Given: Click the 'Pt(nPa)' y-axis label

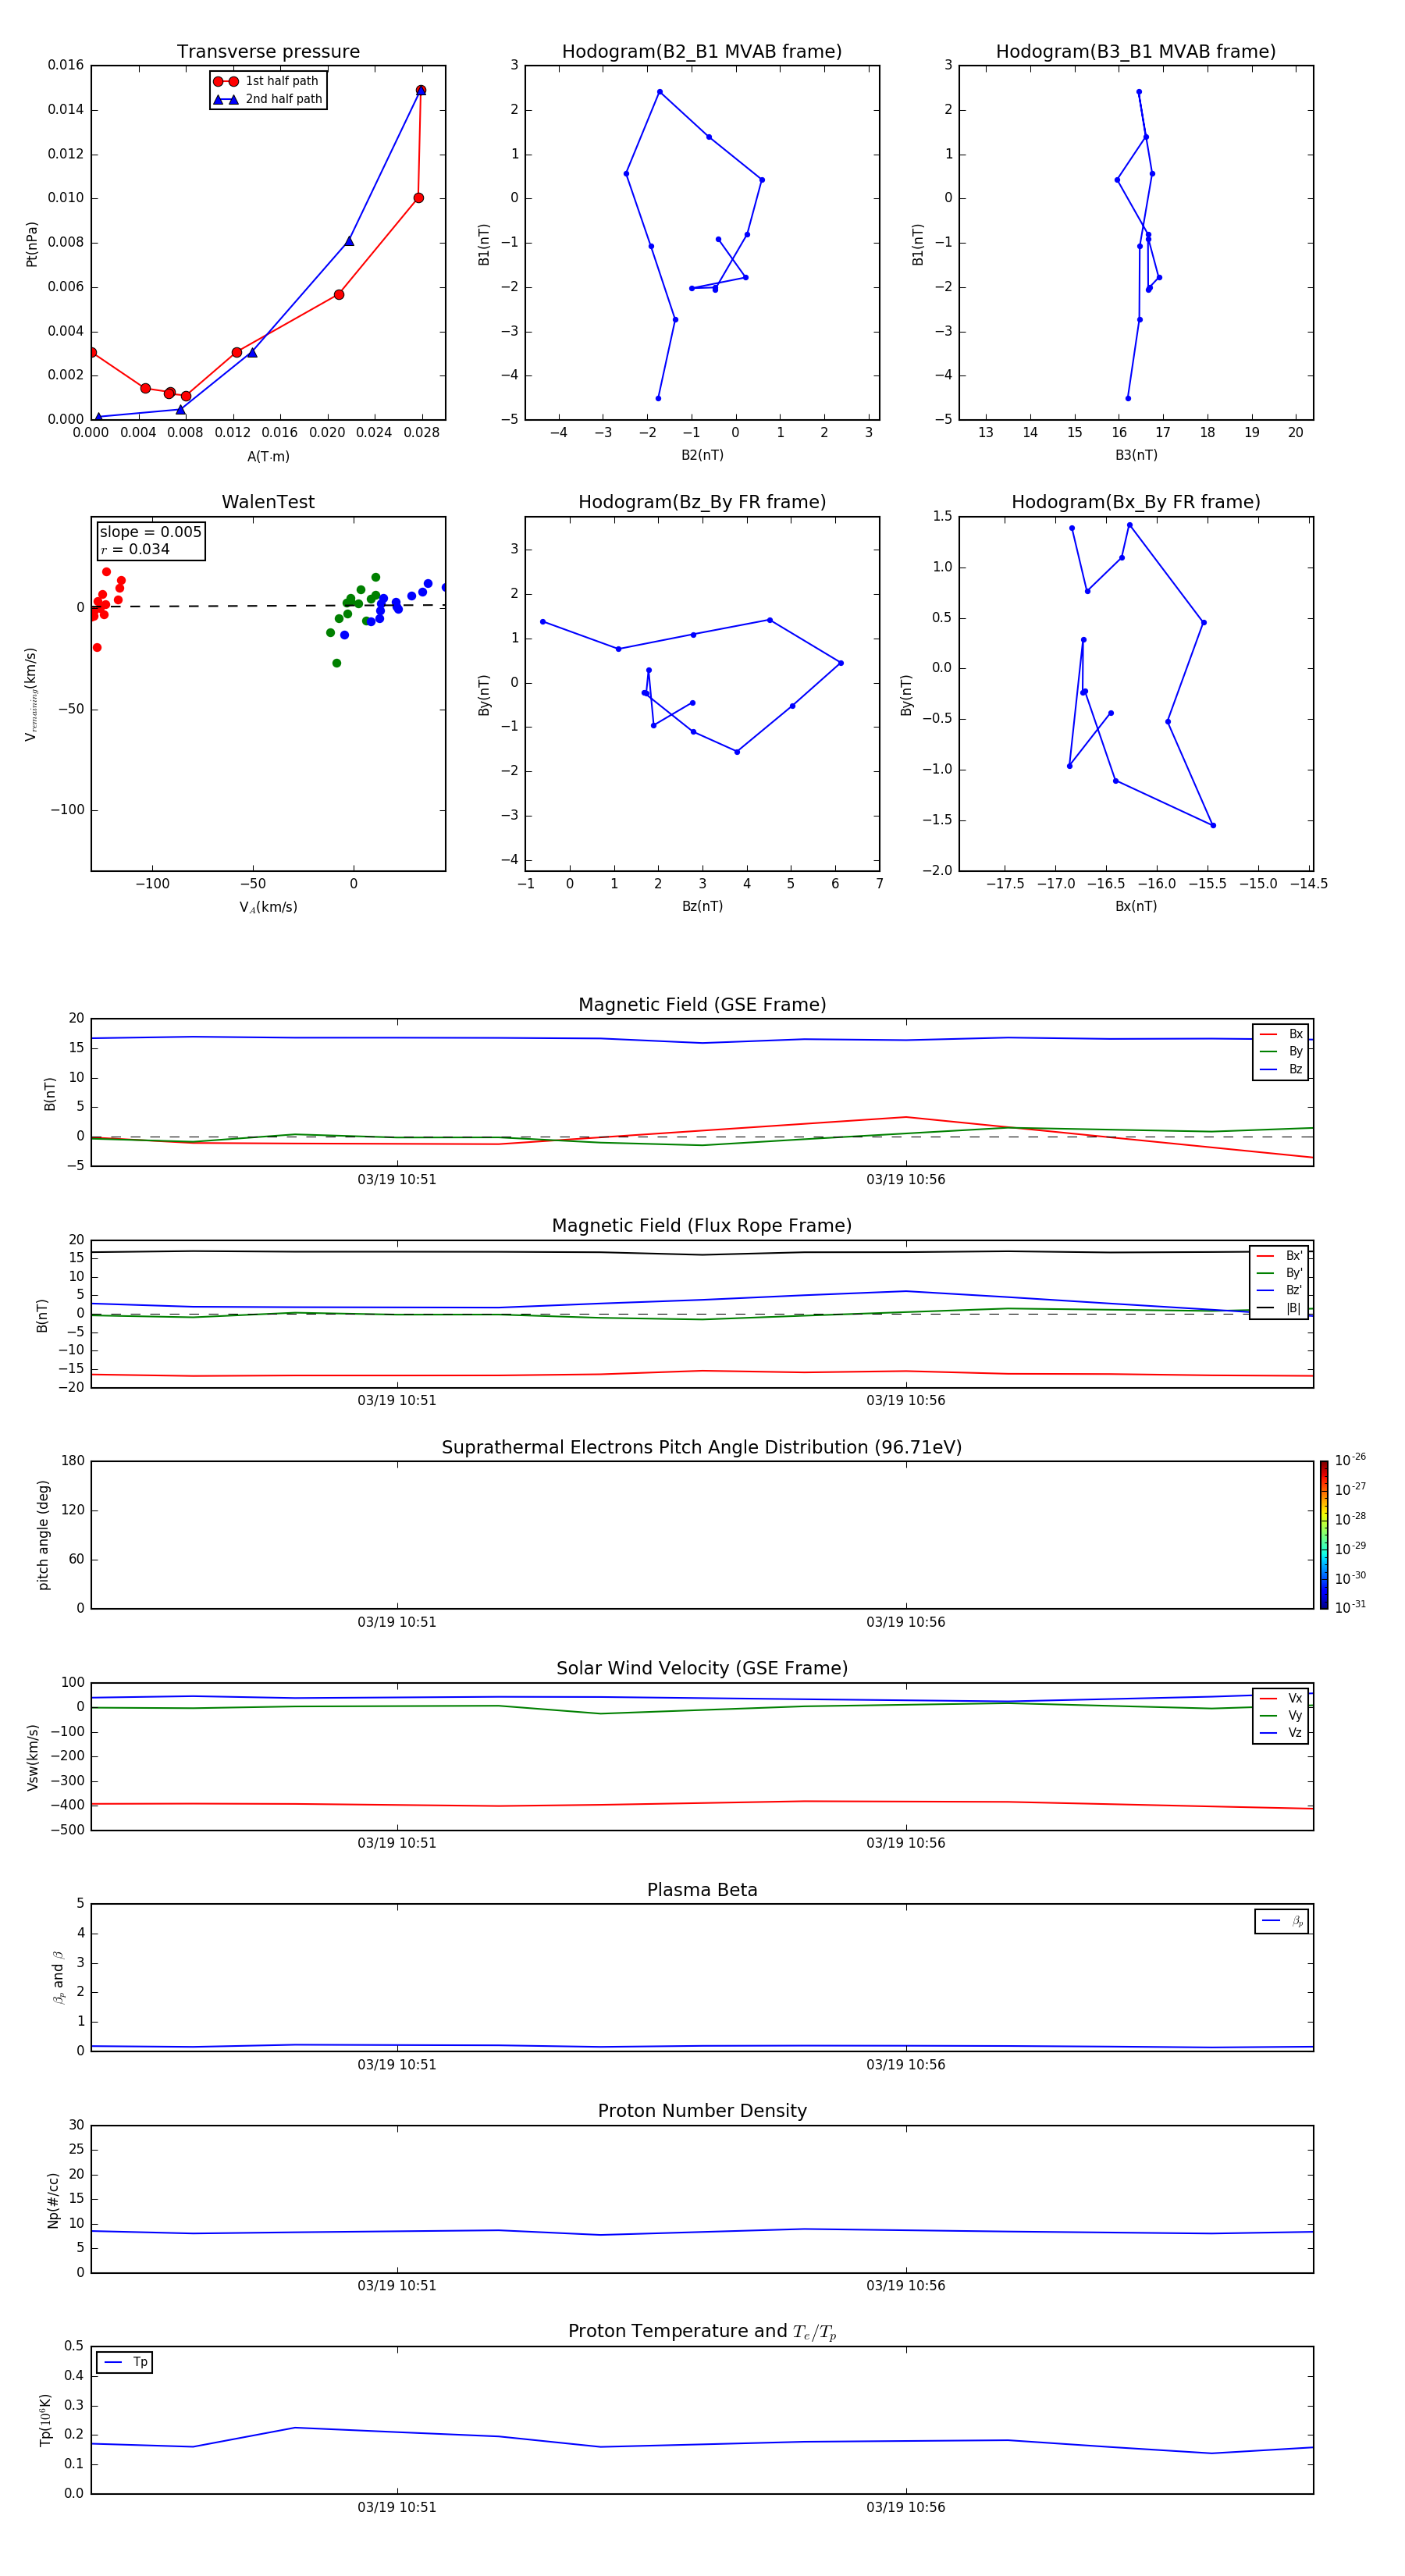Looking at the screenshot, I should (31, 243).
